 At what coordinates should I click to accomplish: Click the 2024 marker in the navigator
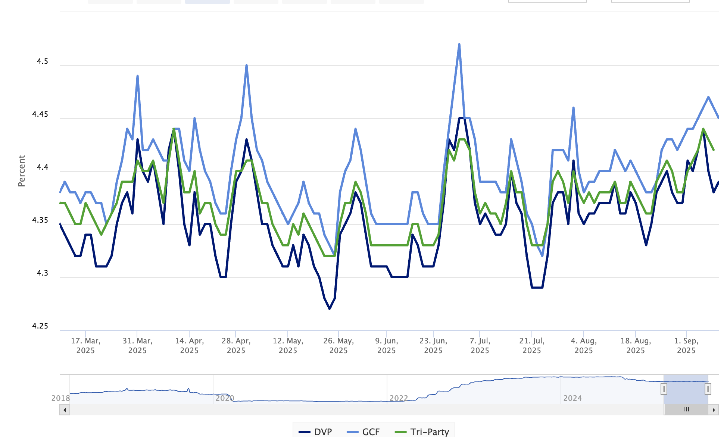pyautogui.click(x=572, y=398)
